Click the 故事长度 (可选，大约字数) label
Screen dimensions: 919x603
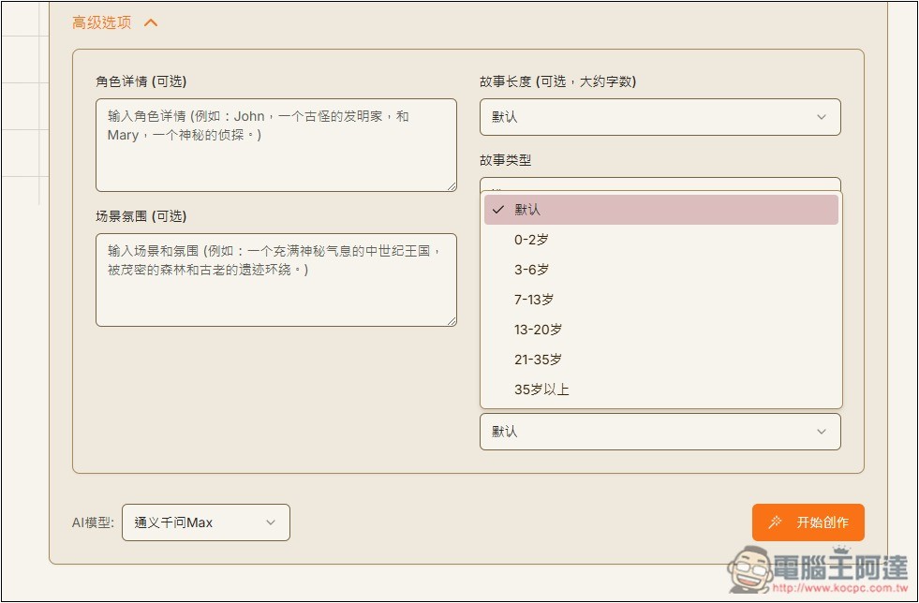[558, 81]
